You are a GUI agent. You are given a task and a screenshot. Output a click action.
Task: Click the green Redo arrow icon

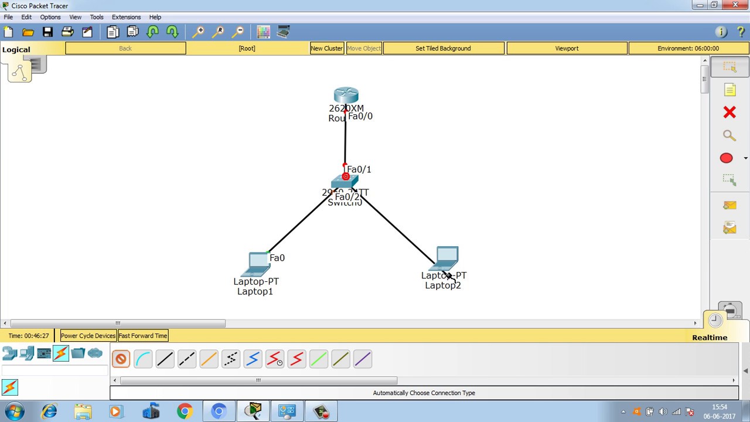pyautogui.click(x=172, y=32)
